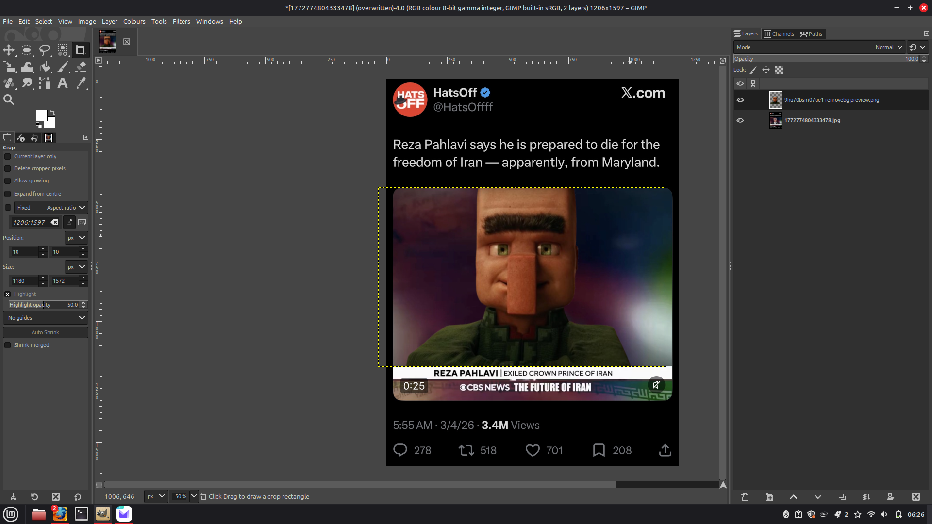This screenshot has height=524, width=932.
Task: Enable Current layer only checkbox
Action: click(x=8, y=157)
